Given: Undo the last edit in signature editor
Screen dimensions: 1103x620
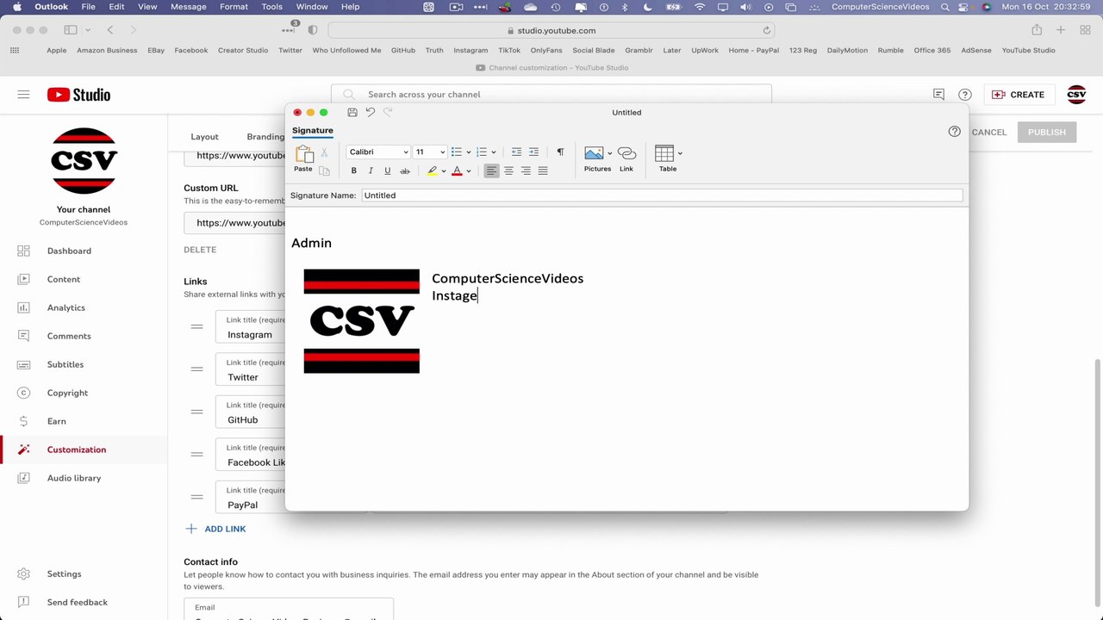Looking at the screenshot, I should coord(371,112).
